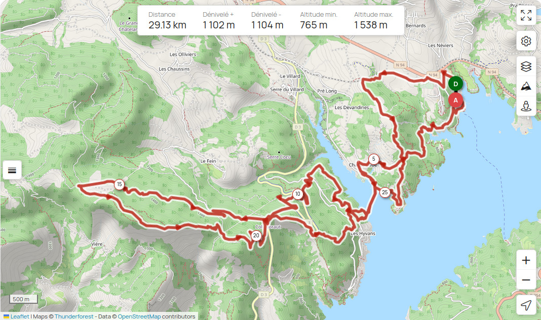Locate my position with arrow icon
This screenshot has width=541, height=320.
click(x=526, y=305)
